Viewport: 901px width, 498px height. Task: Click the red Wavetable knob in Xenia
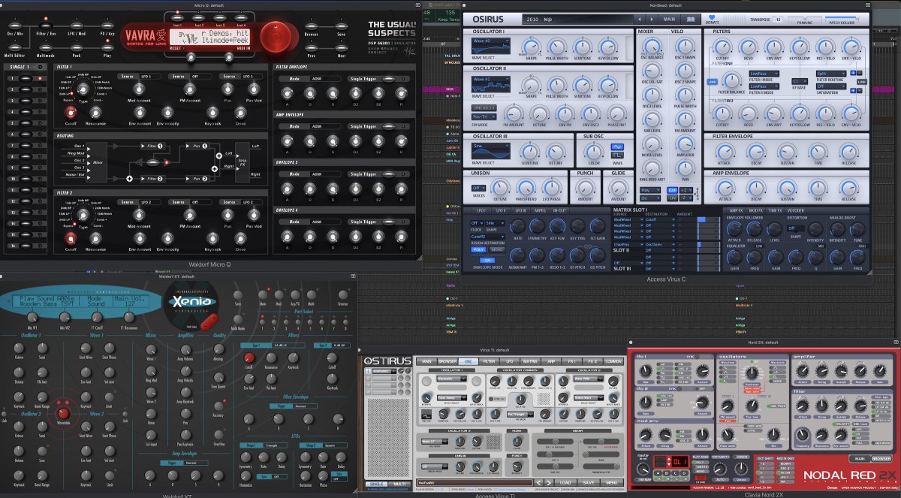[64, 414]
